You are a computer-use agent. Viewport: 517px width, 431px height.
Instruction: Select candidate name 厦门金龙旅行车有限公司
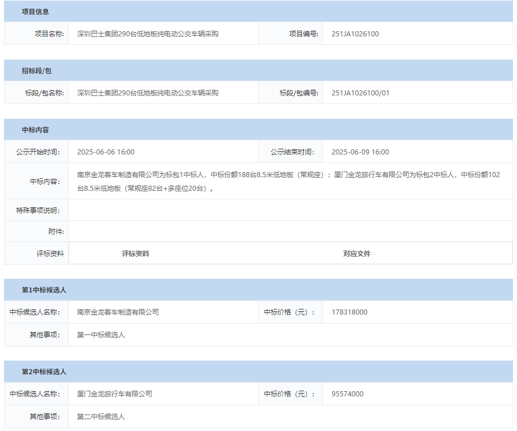tap(115, 394)
